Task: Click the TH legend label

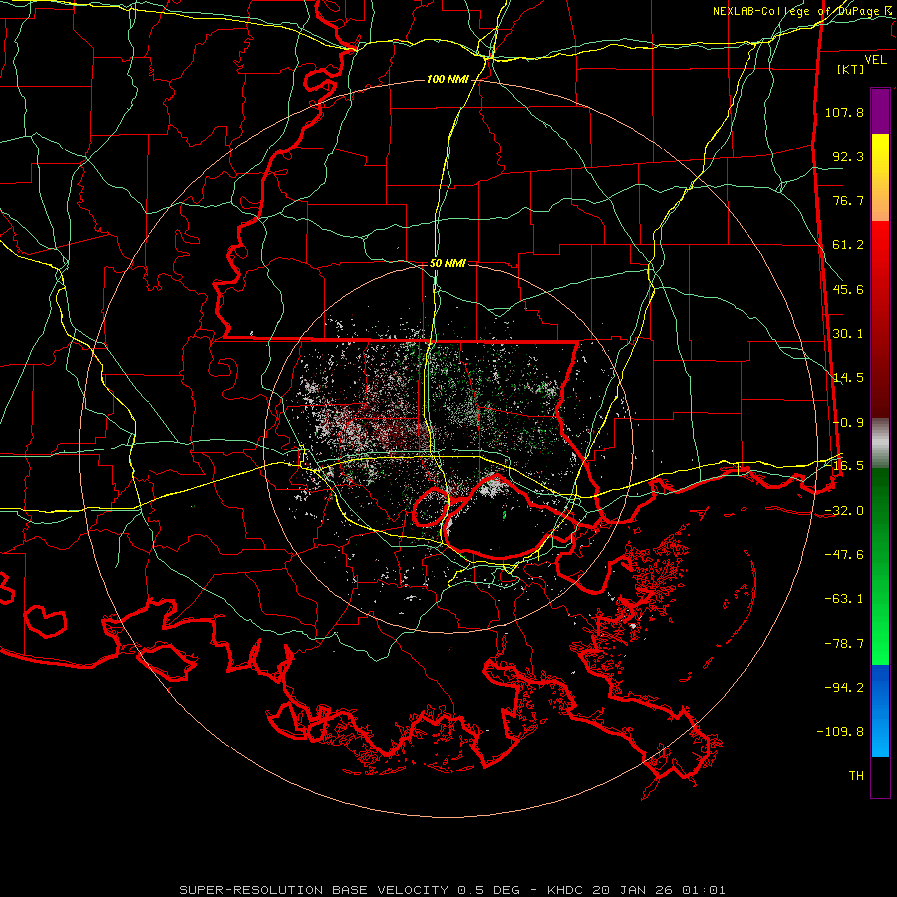Action: [x=856, y=776]
